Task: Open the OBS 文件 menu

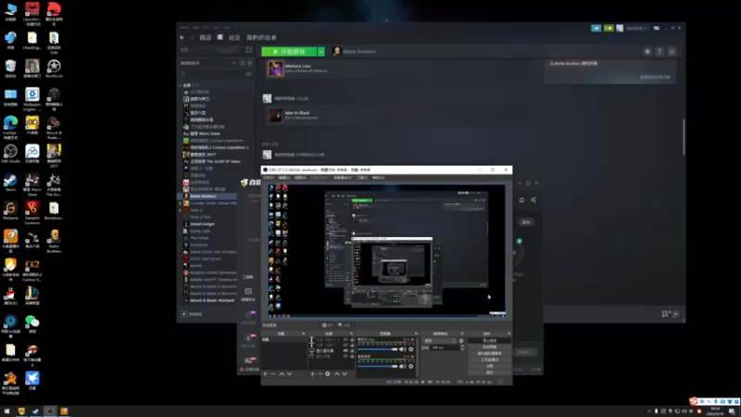Action: click(x=269, y=177)
